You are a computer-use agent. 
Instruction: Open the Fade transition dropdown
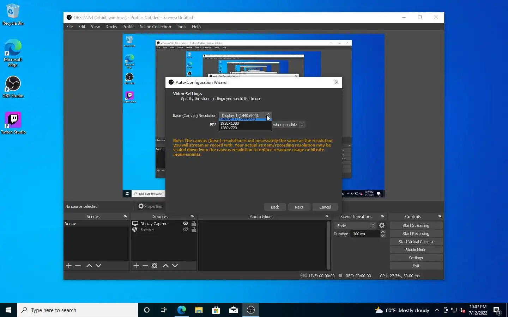pyautogui.click(x=355, y=226)
